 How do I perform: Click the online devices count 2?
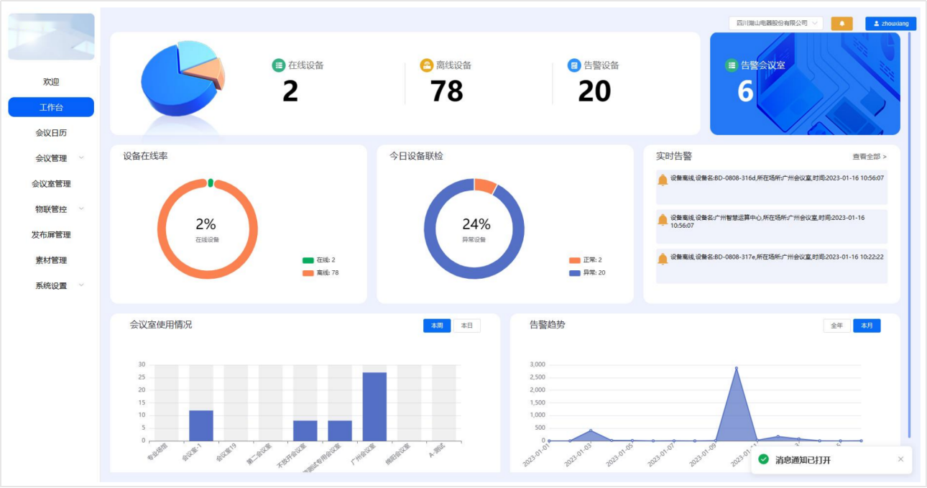pos(290,91)
